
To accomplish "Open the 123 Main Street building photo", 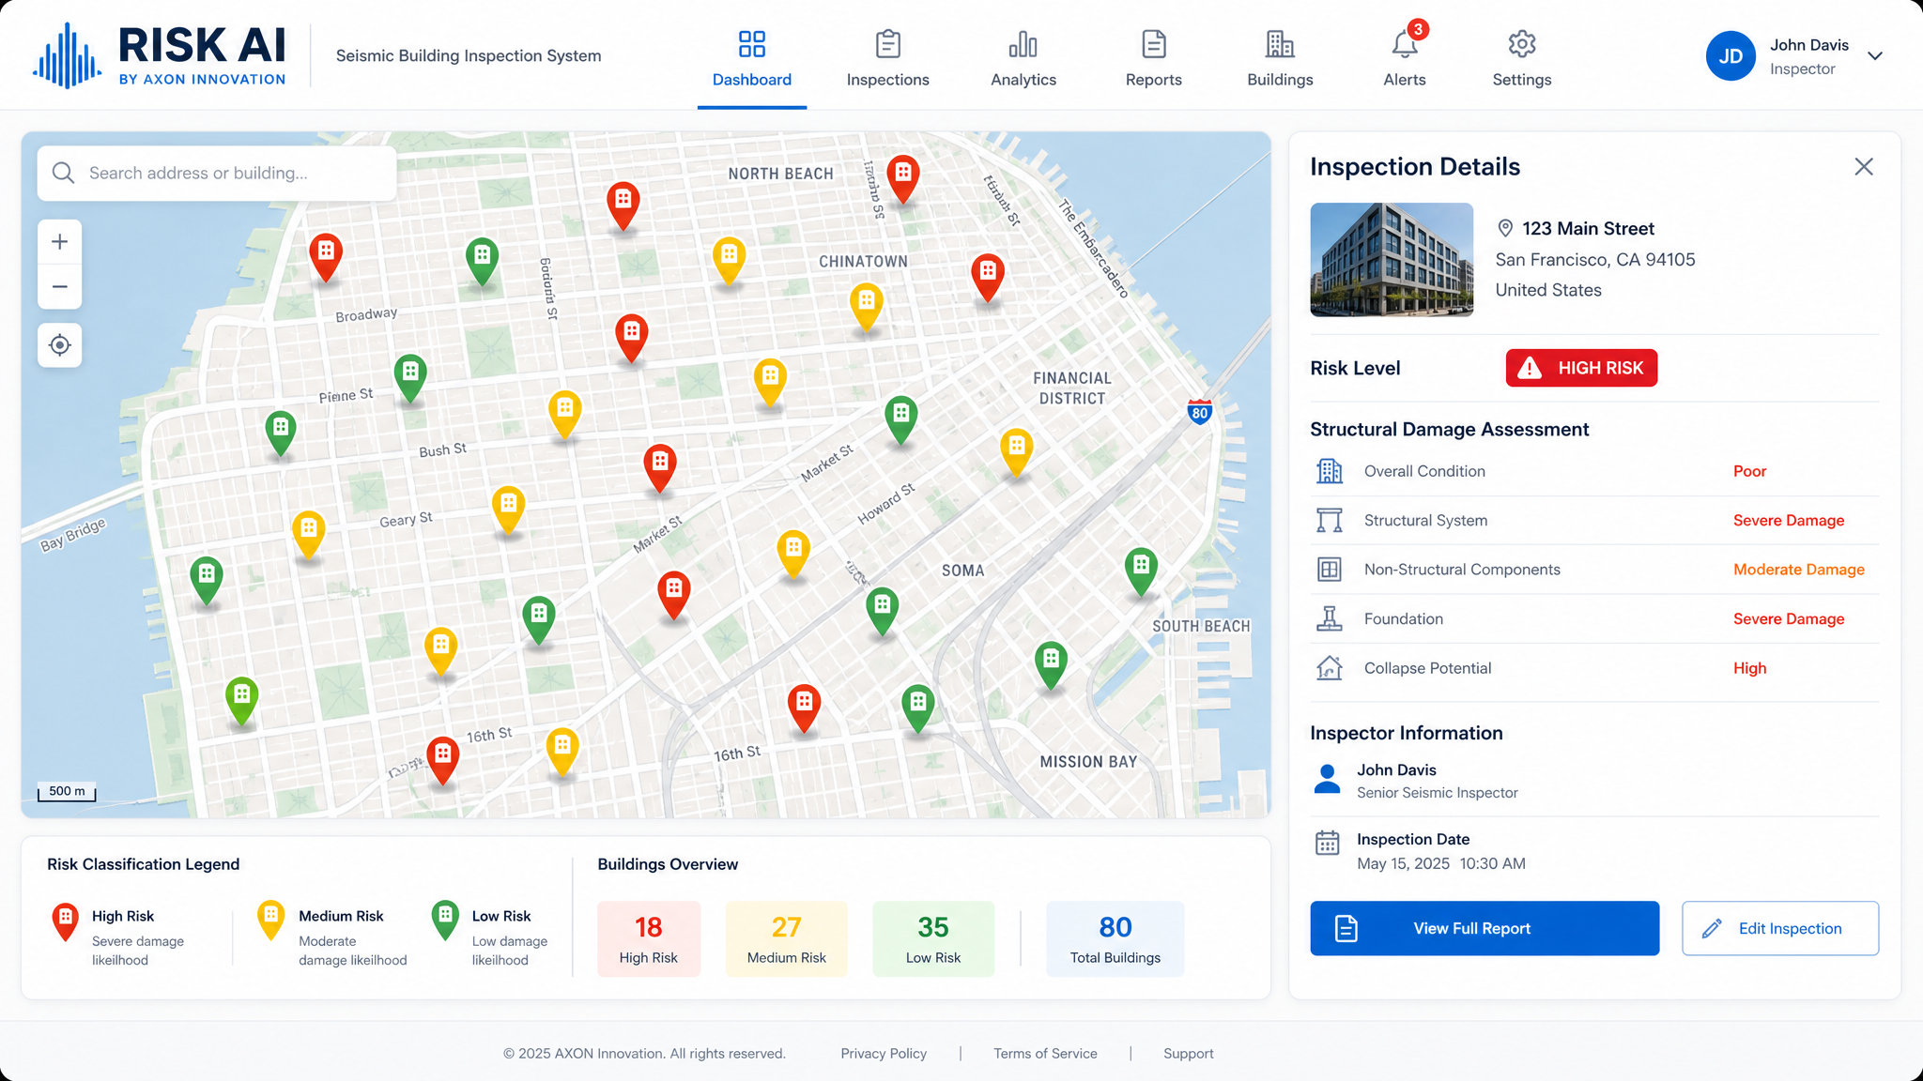I will (1392, 260).
